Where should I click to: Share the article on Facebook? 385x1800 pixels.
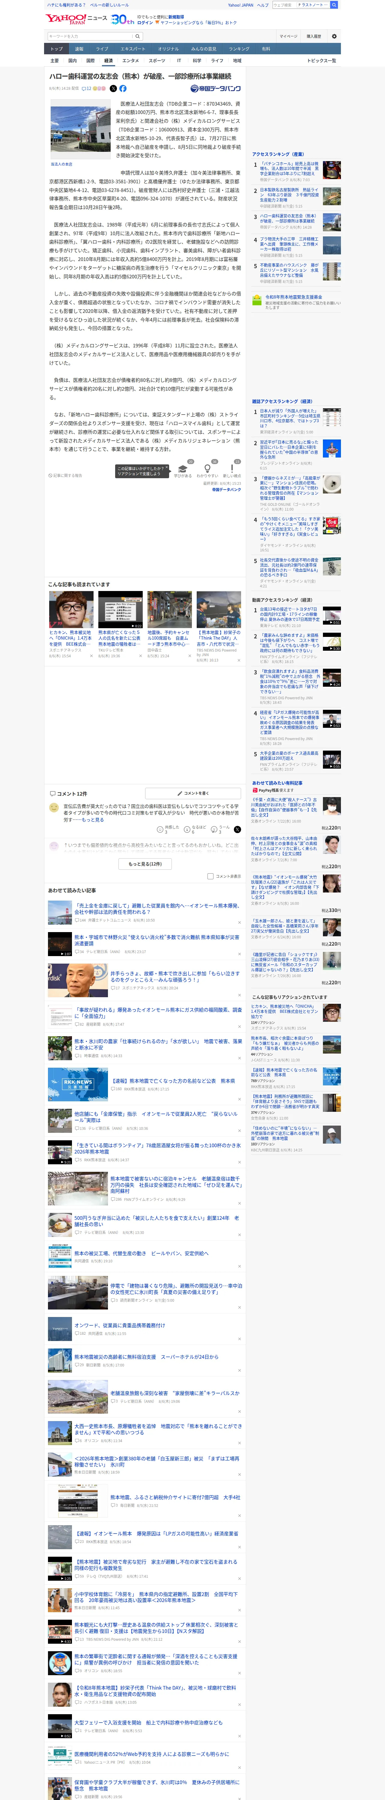pyautogui.click(x=123, y=89)
